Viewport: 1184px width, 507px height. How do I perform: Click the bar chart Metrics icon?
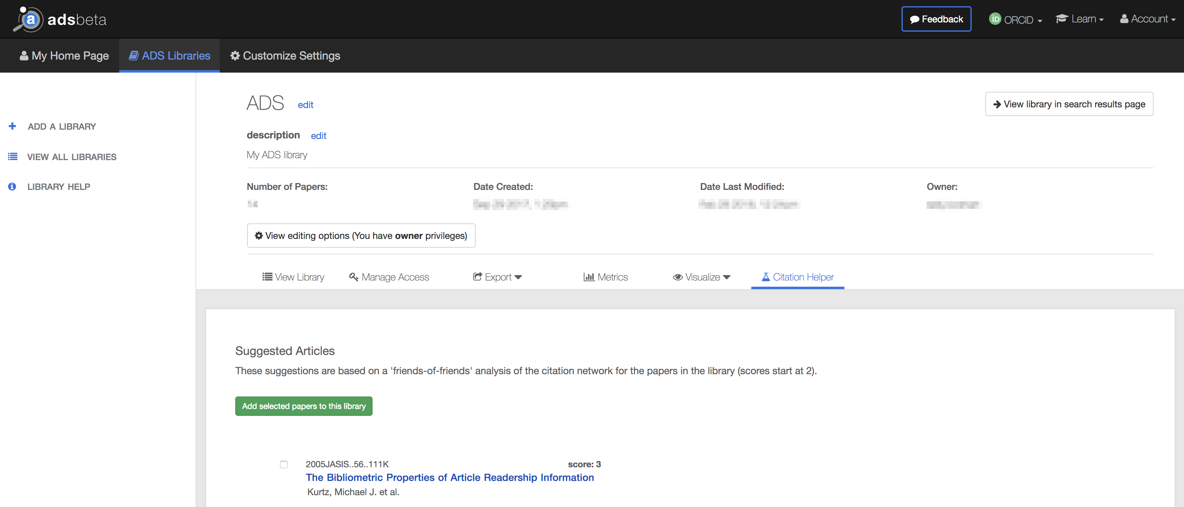589,277
